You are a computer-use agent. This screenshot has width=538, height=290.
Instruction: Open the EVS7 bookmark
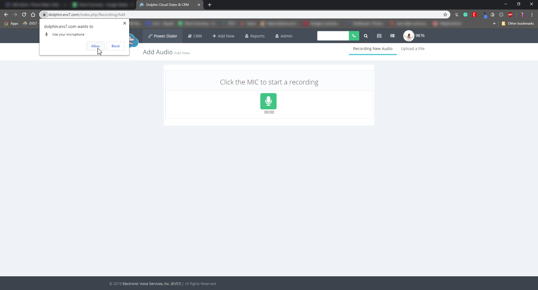pyautogui.click(x=31, y=23)
